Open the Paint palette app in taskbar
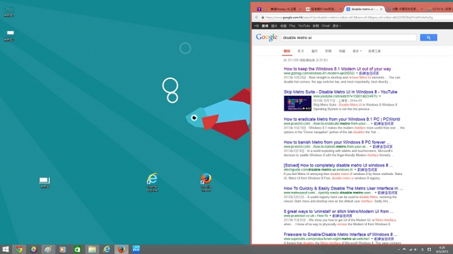 click(x=48, y=249)
